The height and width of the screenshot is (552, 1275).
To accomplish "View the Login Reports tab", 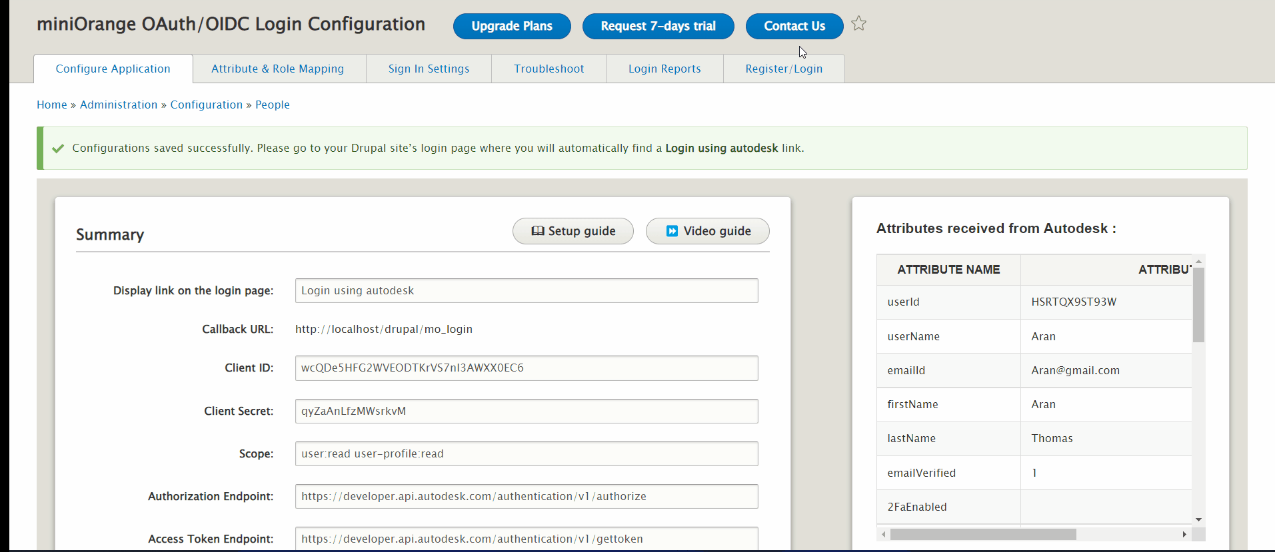I will (x=664, y=69).
